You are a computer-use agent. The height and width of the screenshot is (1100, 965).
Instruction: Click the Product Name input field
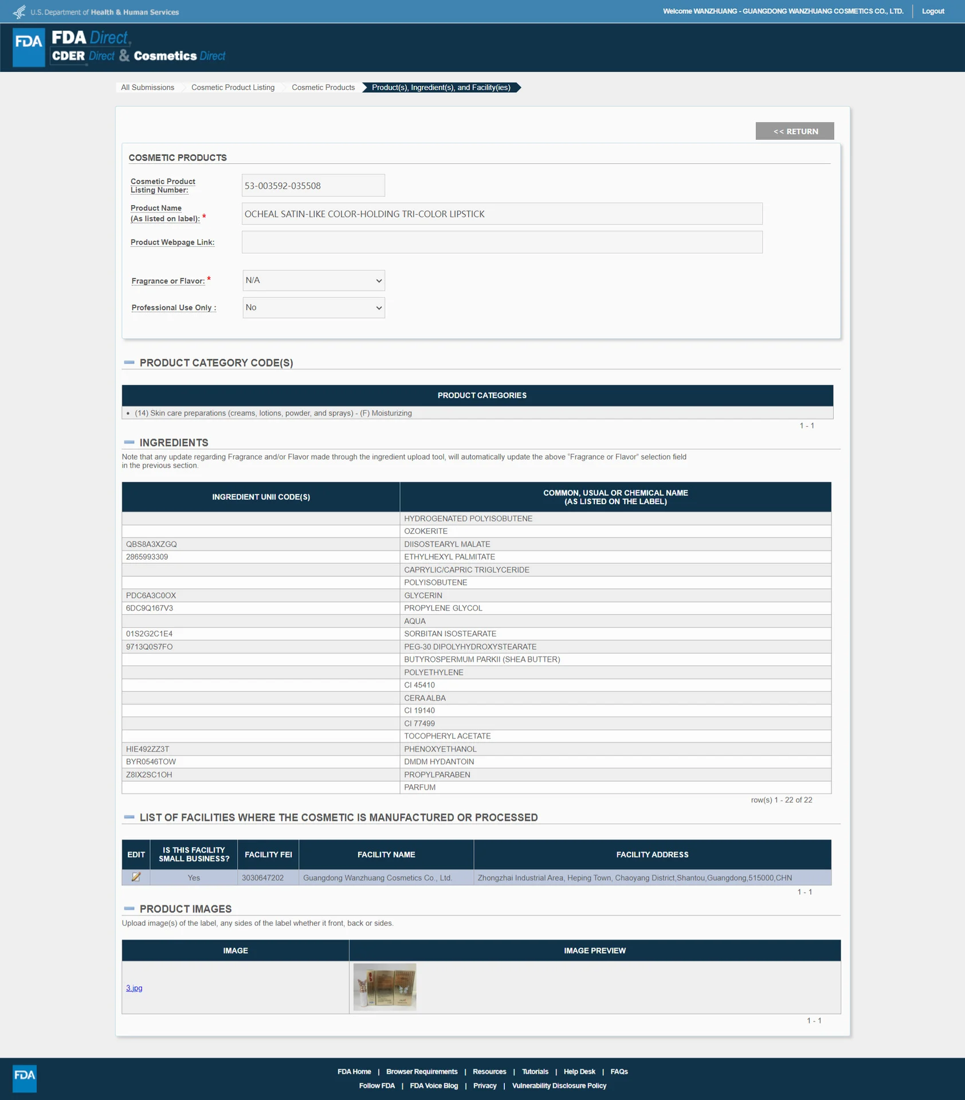(502, 214)
